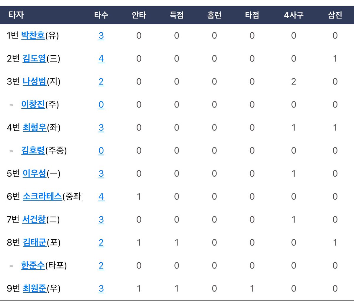This screenshot has width=354, height=305.
Task: Click 서건창's at-bats number 3
Action: click(x=101, y=220)
